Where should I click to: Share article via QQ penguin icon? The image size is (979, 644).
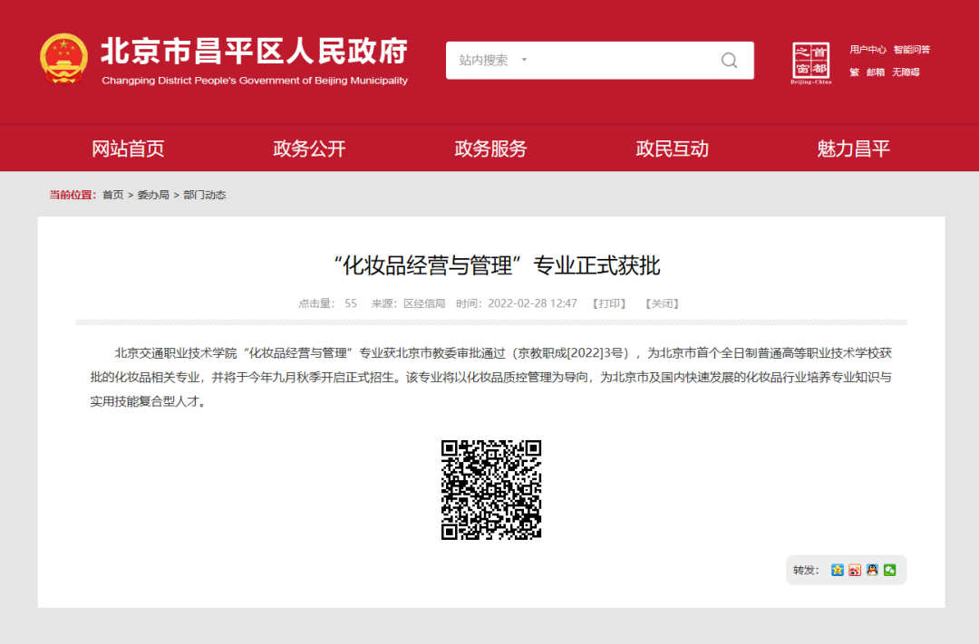tap(872, 570)
